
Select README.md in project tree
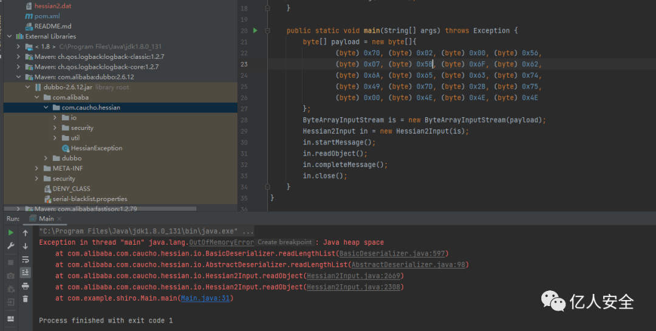click(x=53, y=26)
